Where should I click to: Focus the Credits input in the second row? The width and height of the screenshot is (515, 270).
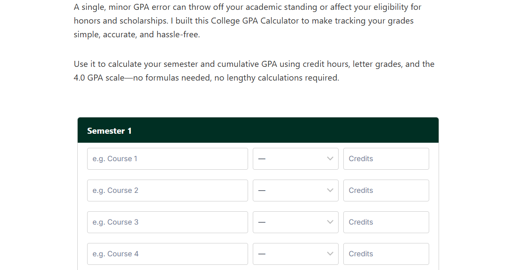[x=385, y=190]
